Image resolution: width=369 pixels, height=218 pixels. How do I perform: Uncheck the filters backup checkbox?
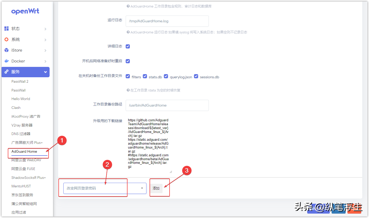[x=128, y=76]
